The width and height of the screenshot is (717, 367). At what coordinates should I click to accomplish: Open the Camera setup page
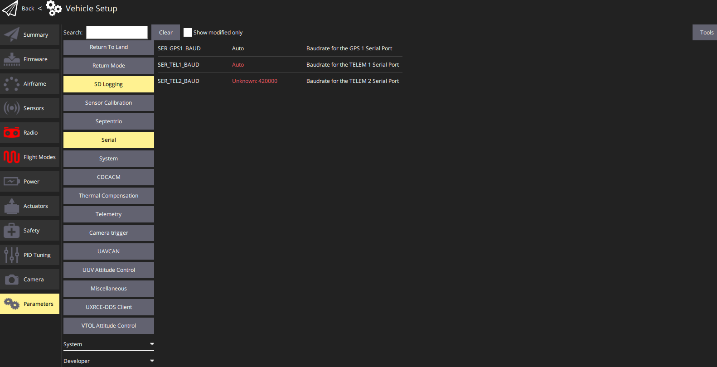pyautogui.click(x=30, y=280)
